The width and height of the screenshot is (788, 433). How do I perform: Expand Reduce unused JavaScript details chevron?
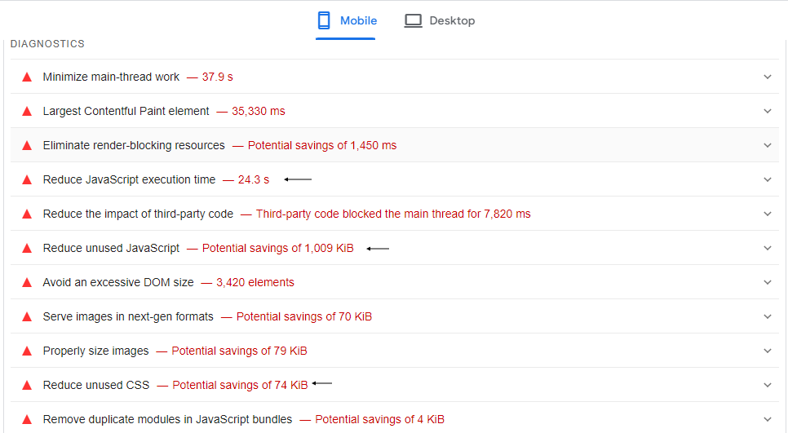[767, 248]
